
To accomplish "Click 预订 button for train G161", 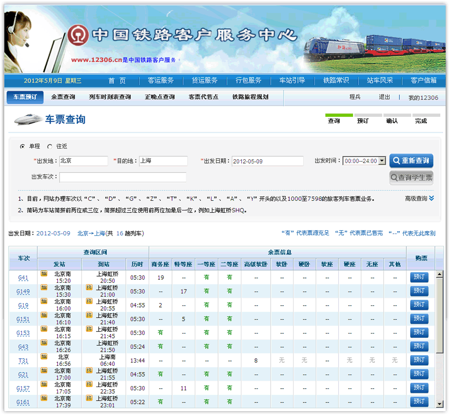I will [x=419, y=402].
